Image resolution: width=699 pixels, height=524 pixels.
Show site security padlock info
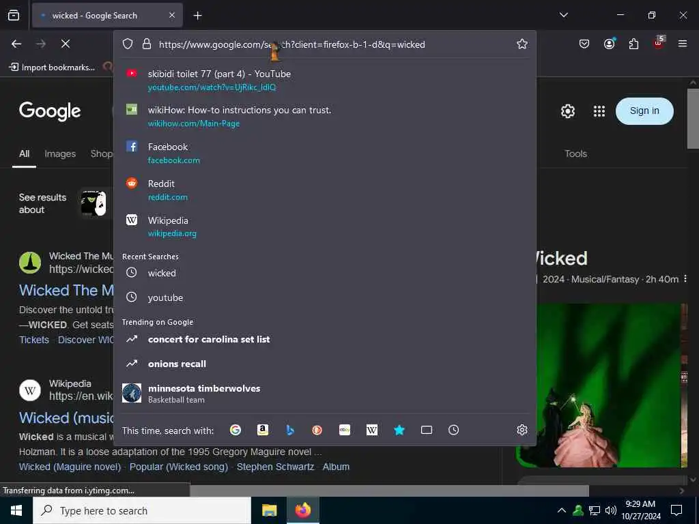coord(147,44)
